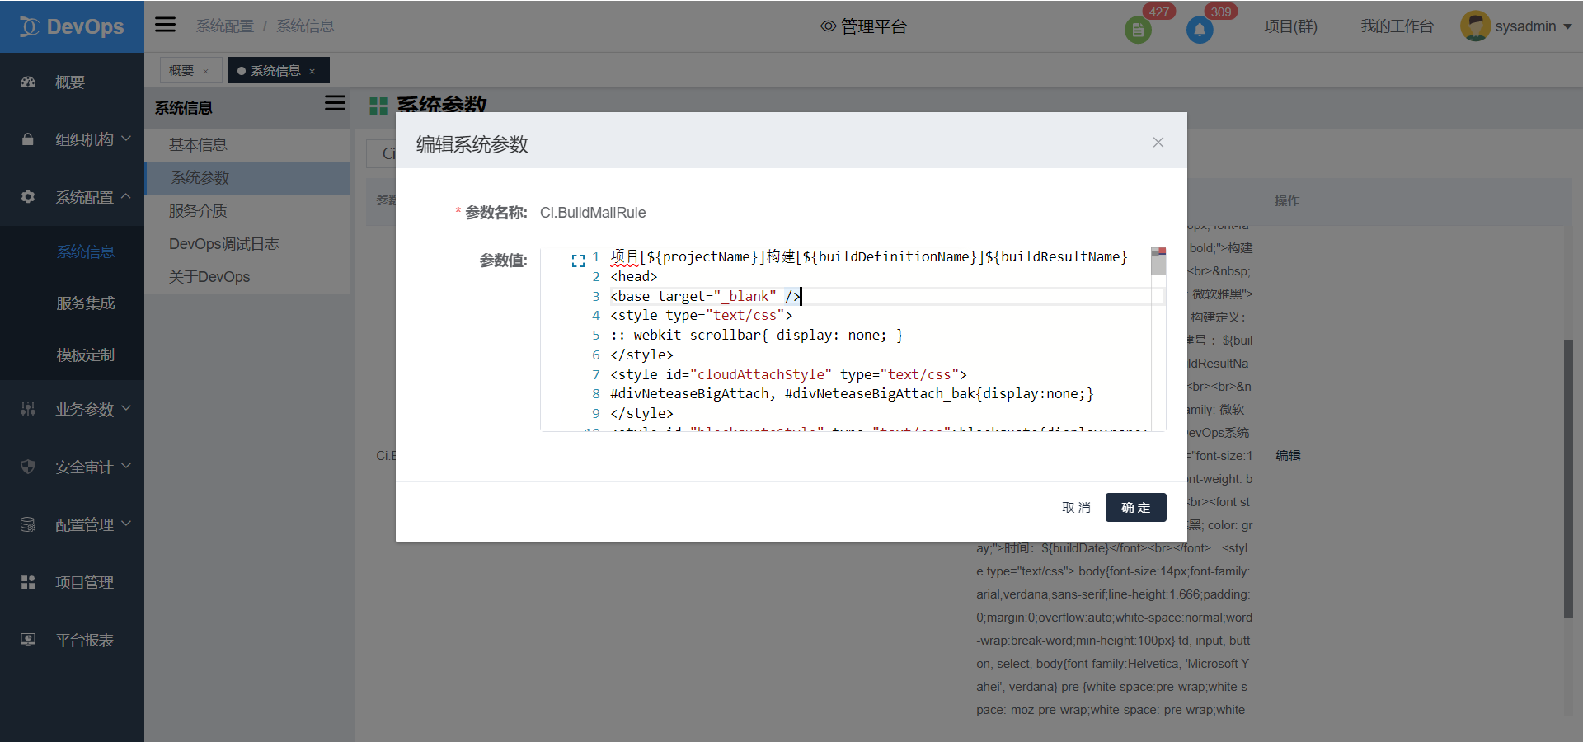Screen dimensions: 1583x742
Task: Click the fullscreen icon in code editor
Action: pyautogui.click(x=578, y=261)
